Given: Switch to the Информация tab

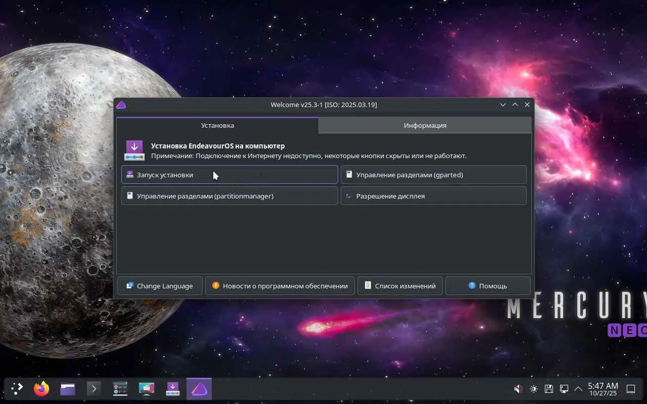Looking at the screenshot, I should coord(425,125).
